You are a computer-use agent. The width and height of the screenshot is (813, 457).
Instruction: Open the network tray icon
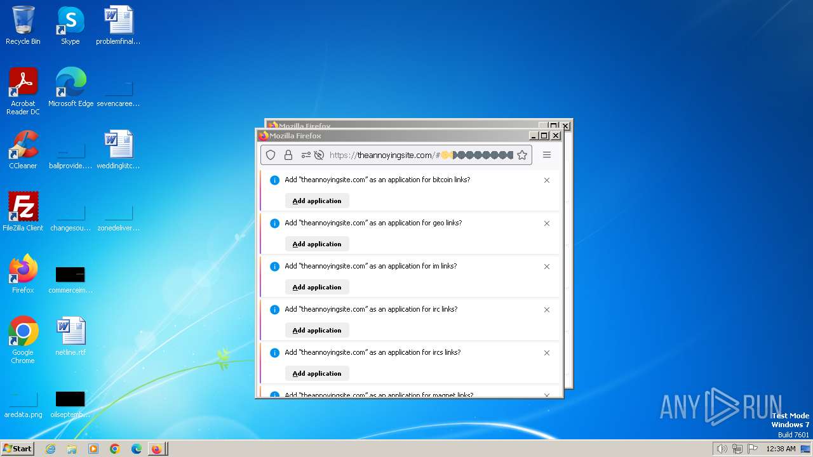click(737, 449)
